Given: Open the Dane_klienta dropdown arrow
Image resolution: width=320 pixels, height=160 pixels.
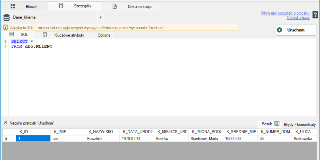Looking at the screenshot, I should (x=100, y=17).
